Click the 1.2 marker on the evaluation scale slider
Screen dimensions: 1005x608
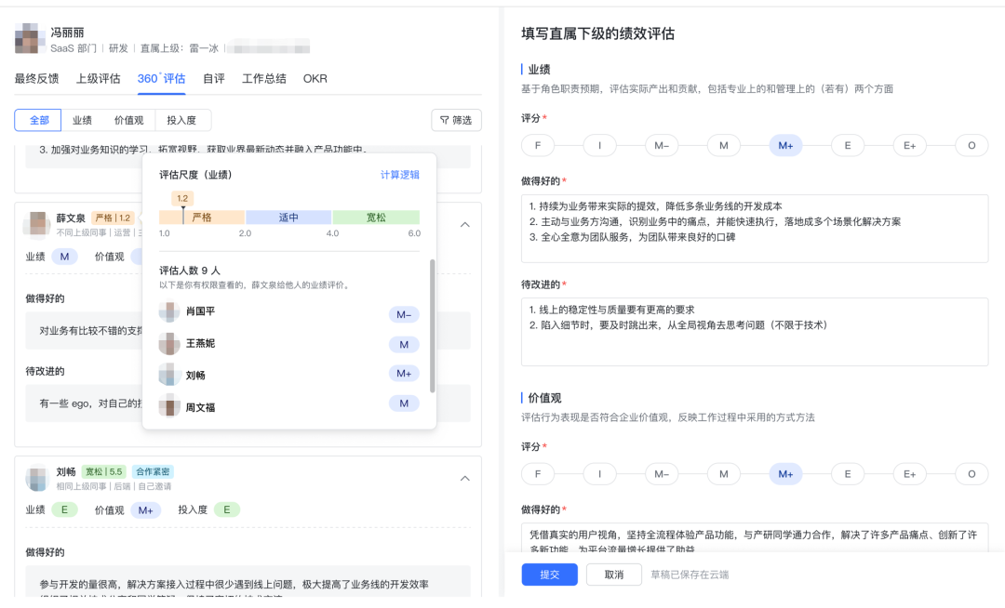(x=182, y=197)
